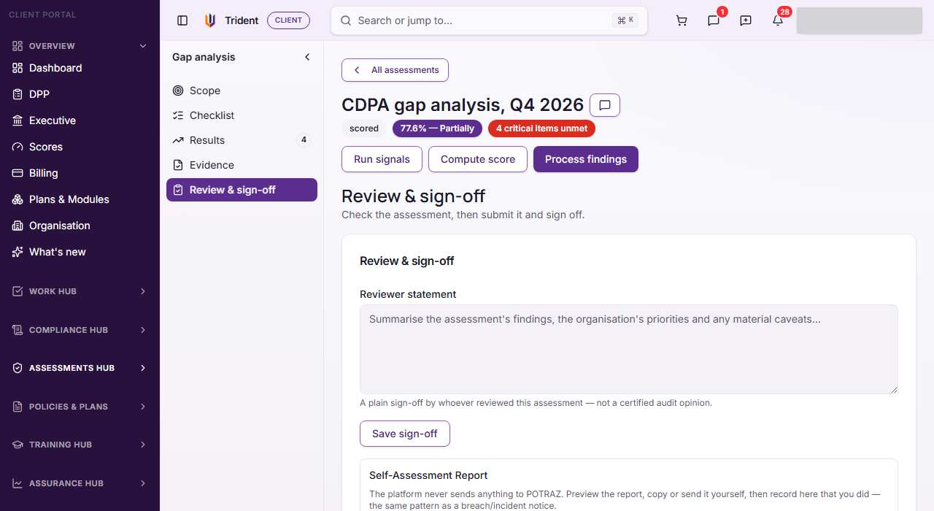Image resolution: width=934 pixels, height=511 pixels.
Task: Open messages icon with 1 badge
Action: coord(714,20)
